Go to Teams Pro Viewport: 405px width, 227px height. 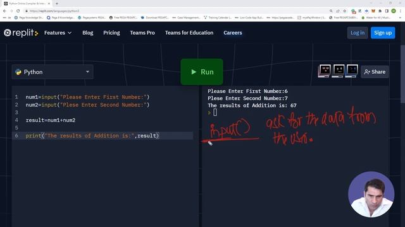142,33
